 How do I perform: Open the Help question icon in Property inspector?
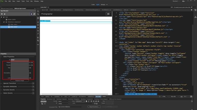(192, 101)
